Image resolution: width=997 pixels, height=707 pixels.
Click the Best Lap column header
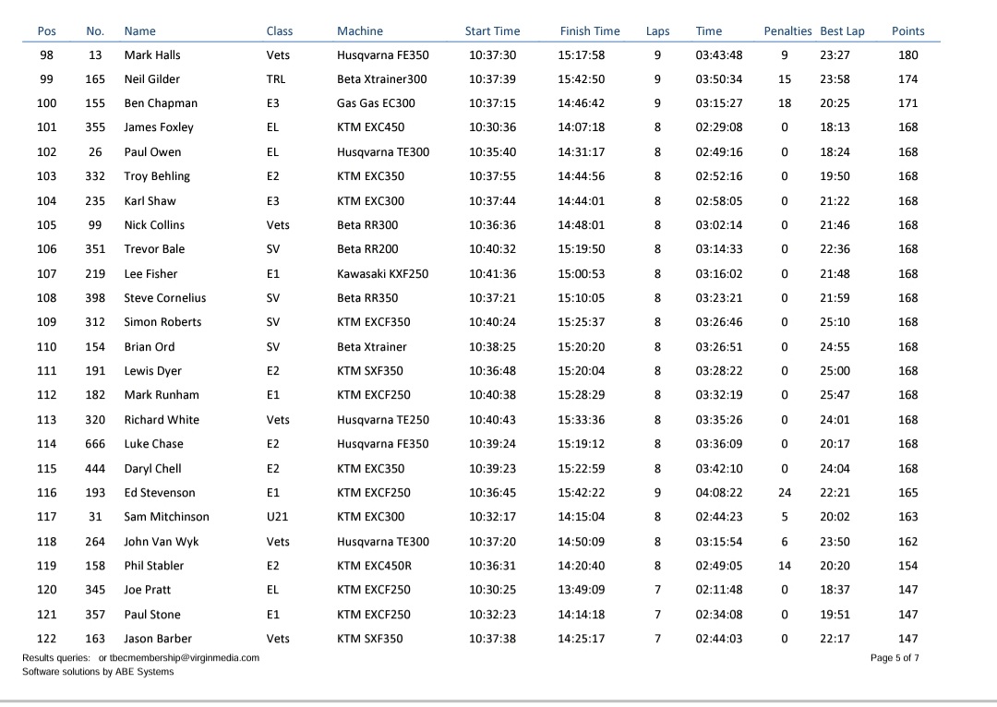click(842, 31)
